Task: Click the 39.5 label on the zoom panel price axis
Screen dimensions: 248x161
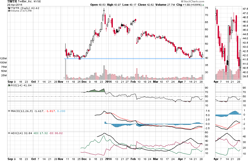Action: pos(245,77)
